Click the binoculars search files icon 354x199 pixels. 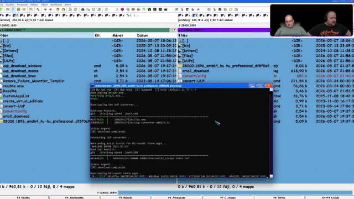pyautogui.click(x=82, y=9)
